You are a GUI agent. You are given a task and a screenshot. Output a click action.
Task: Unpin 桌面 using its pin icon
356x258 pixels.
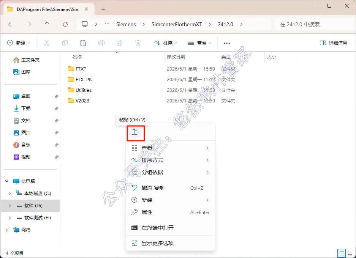click(56, 96)
